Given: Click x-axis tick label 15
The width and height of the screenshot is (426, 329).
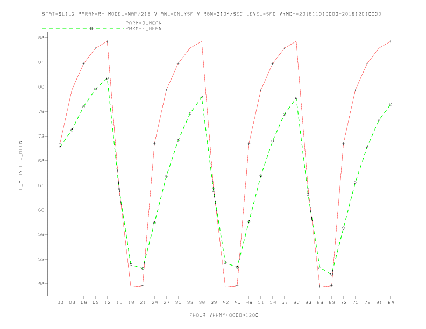Looking at the screenshot, I should click(119, 302).
